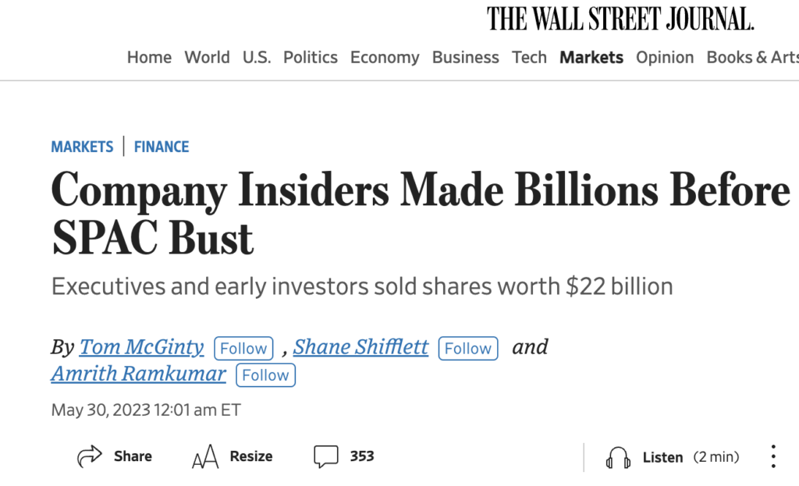Click the MARKETS breadcrumb category link
The image size is (799, 486).
pyautogui.click(x=82, y=147)
